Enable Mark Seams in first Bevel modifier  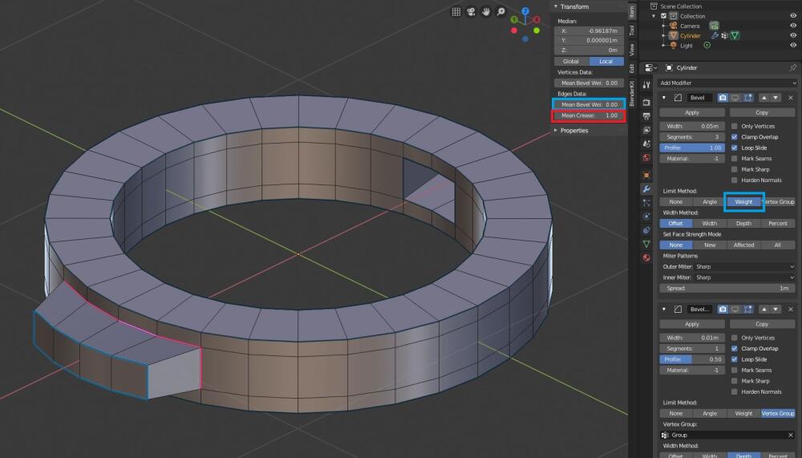(735, 158)
